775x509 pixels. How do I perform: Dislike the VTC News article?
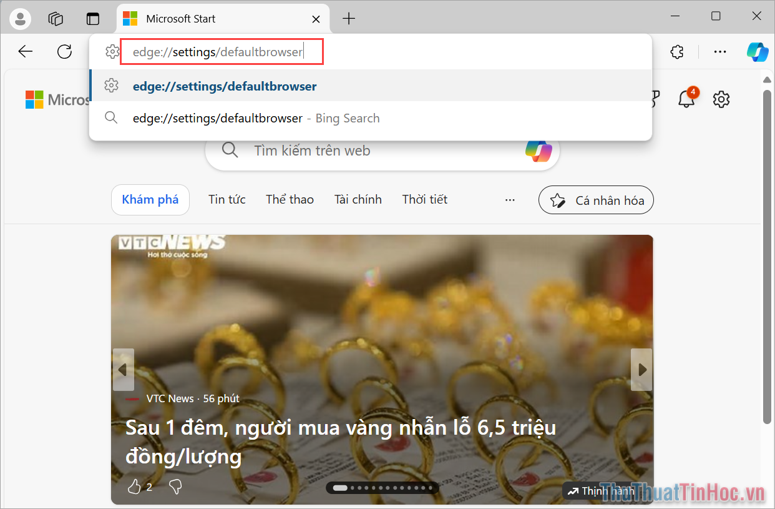175,487
